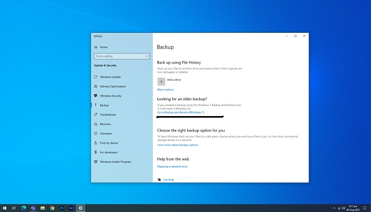Open the taskbar clock and date
This screenshot has height=212, width=371.
point(353,208)
